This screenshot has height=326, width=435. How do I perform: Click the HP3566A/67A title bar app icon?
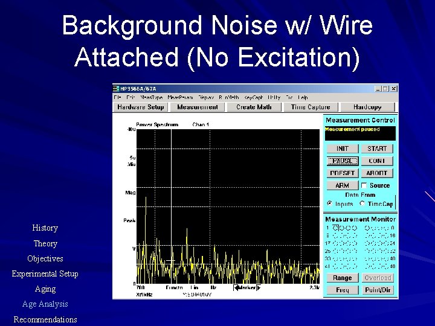(x=115, y=88)
